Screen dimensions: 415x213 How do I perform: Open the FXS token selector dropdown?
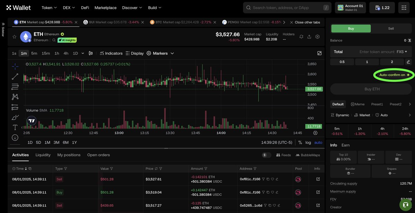point(402,52)
